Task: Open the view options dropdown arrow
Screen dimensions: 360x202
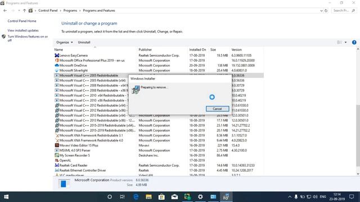Action: click(x=345, y=43)
